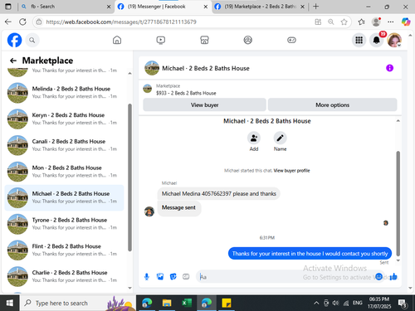Viewport: 415px width, 311px height.
Task: Open Excel from the taskbar
Action: (187, 303)
